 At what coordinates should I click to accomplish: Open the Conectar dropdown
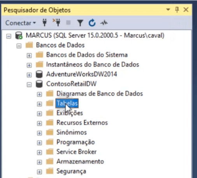coord(21,23)
